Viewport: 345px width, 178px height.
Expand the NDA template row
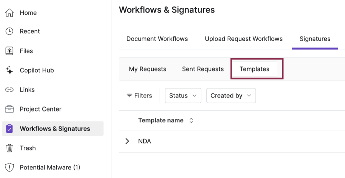(x=127, y=141)
